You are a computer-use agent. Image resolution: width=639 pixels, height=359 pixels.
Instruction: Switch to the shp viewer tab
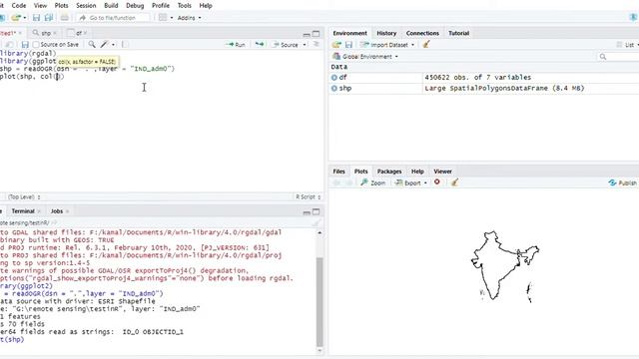coord(46,33)
